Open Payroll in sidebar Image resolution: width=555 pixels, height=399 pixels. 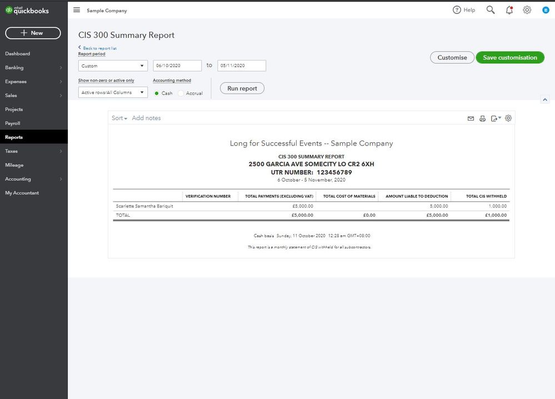13,123
